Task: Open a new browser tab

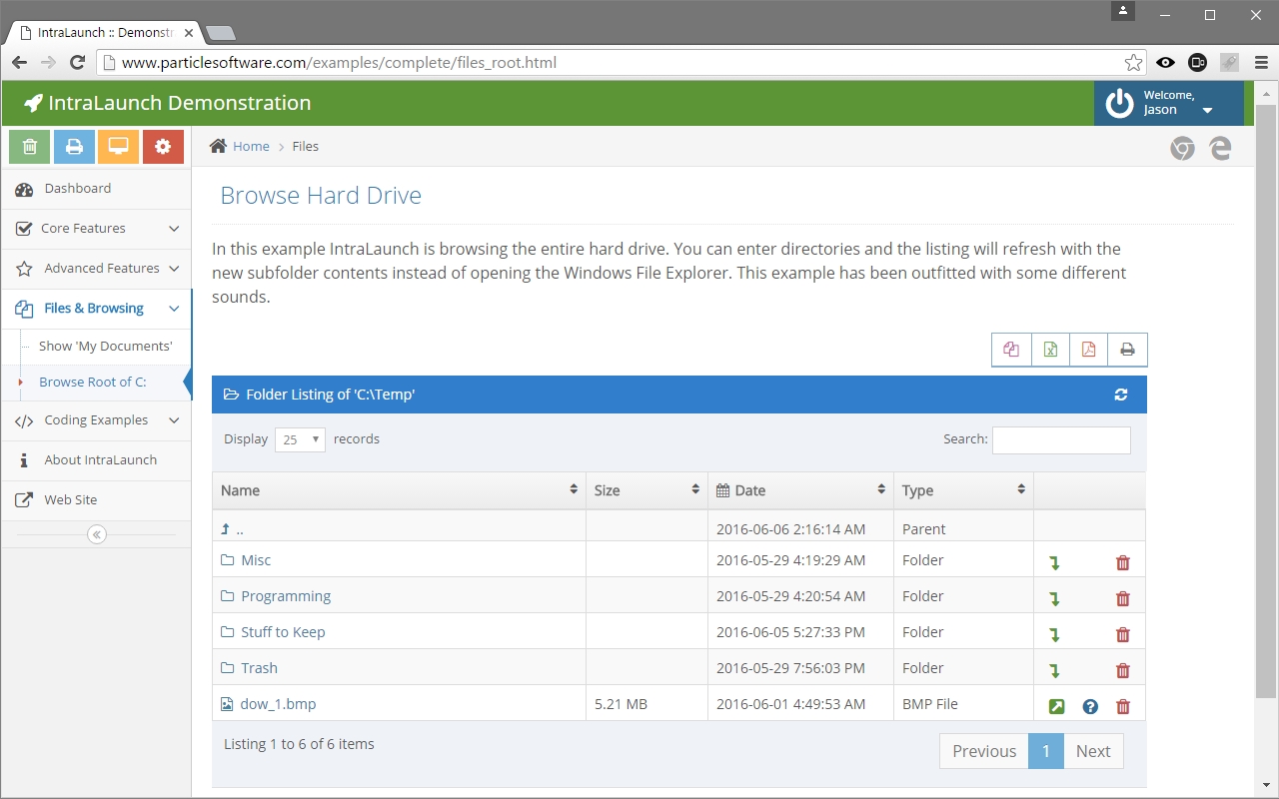Action: (221, 33)
